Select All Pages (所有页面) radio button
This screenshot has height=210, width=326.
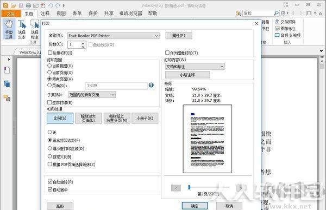point(60,78)
